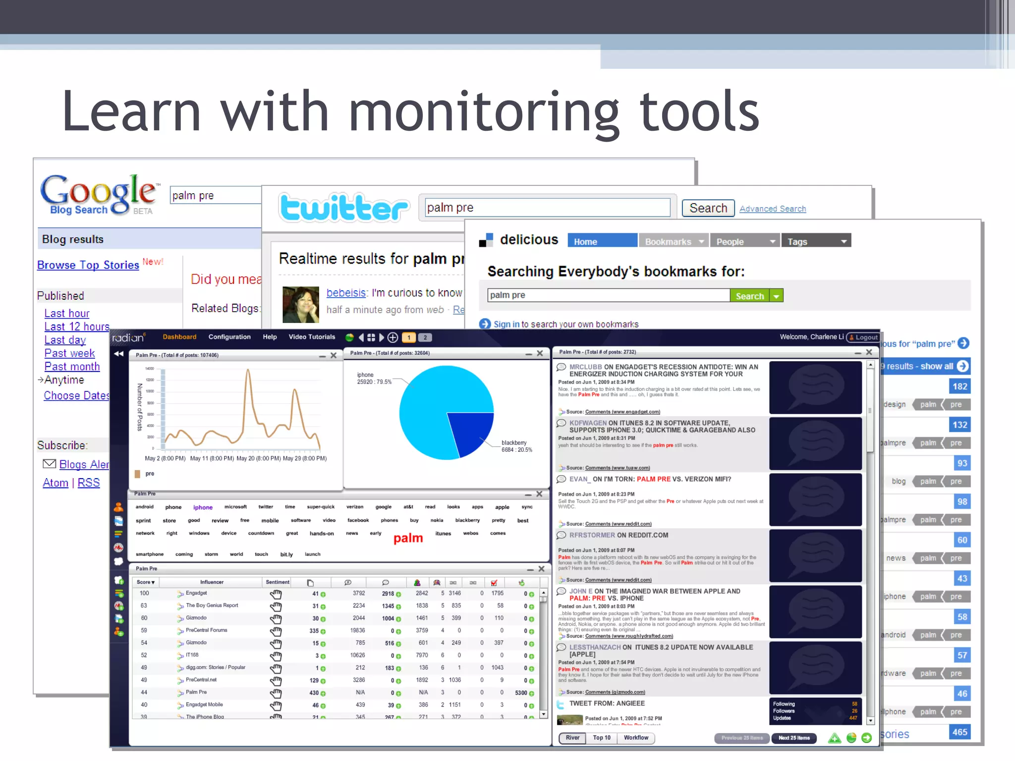Image resolution: width=1015 pixels, height=761 pixels.
Task: Select the River view tab
Action: click(x=572, y=738)
